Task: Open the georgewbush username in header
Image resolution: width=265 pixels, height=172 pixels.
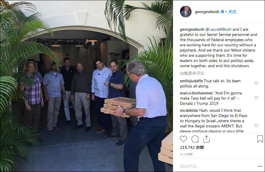Action: (207, 12)
